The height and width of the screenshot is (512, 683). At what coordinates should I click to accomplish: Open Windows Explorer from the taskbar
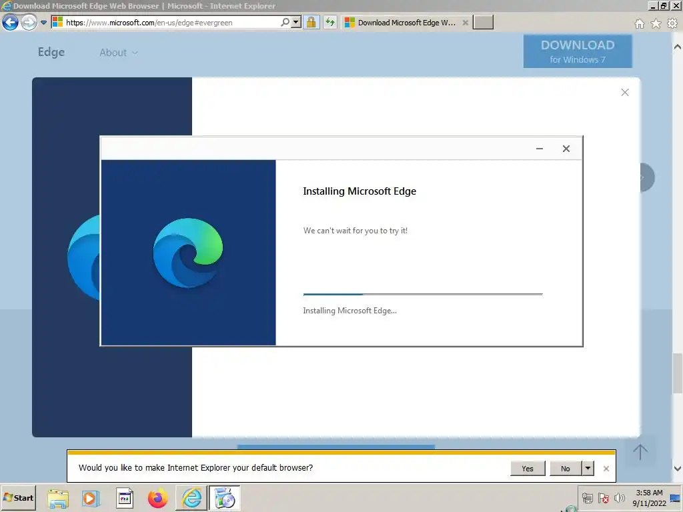pyautogui.click(x=58, y=498)
